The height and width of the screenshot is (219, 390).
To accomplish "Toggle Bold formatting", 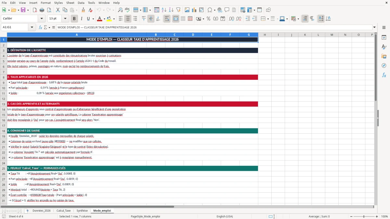I will 74,19.
